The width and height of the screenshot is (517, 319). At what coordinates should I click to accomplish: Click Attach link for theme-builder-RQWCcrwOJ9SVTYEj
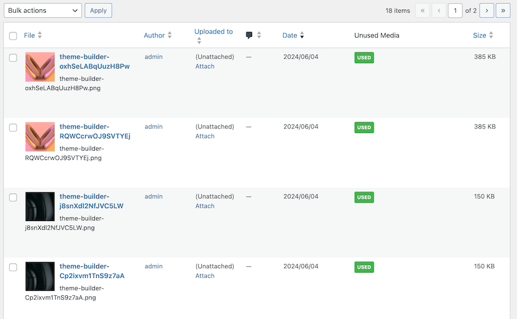coord(205,137)
